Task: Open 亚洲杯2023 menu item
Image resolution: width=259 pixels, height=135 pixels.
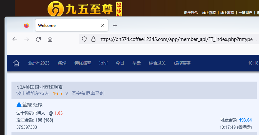Action: tap(39, 63)
